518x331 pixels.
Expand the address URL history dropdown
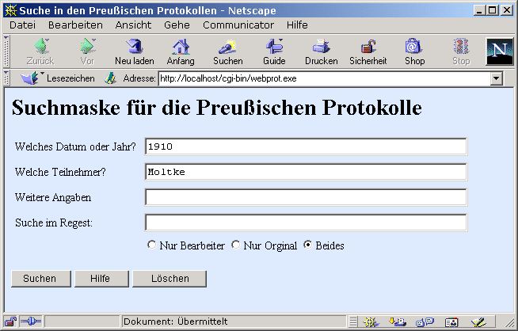pyautogui.click(x=496, y=78)
